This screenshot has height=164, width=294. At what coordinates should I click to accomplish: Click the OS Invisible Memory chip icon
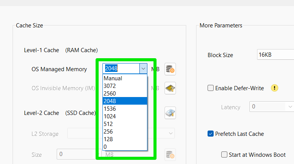click(170, 88)
